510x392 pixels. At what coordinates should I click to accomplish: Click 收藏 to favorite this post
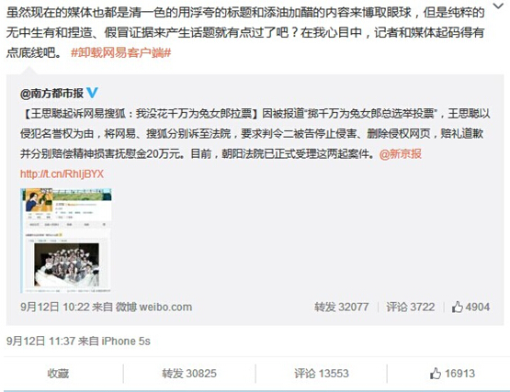pos(58,374)
